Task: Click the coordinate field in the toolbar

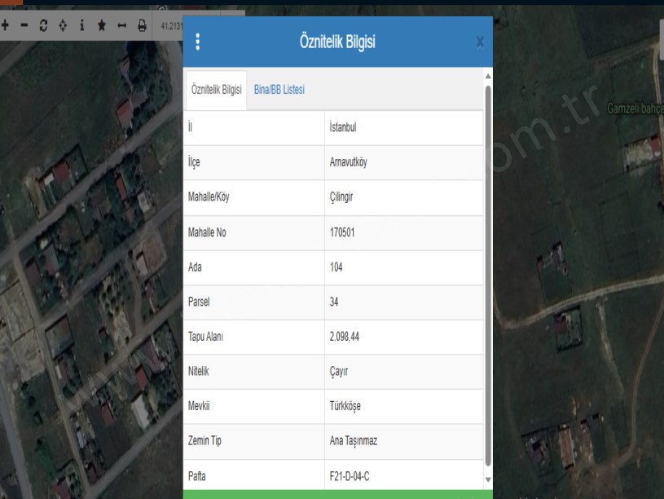Action: (x=171, y=25)
